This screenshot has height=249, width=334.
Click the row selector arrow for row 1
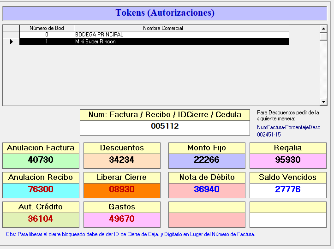pyautogui.click(x=11, y=41)
